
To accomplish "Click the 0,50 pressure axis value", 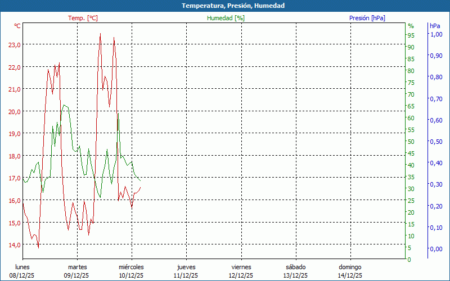I will point(436,142).
